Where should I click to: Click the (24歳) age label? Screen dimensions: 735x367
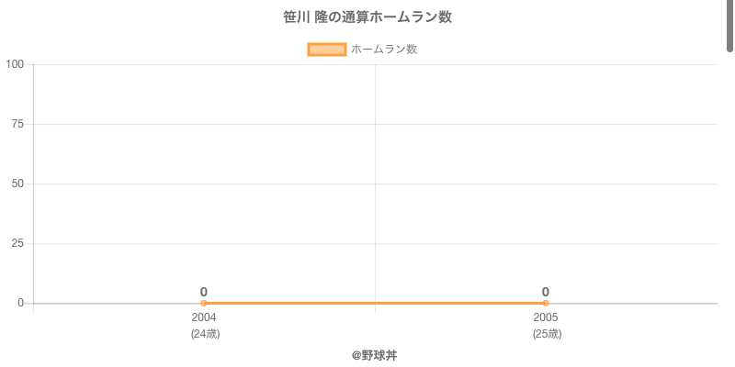coord(205,334)
